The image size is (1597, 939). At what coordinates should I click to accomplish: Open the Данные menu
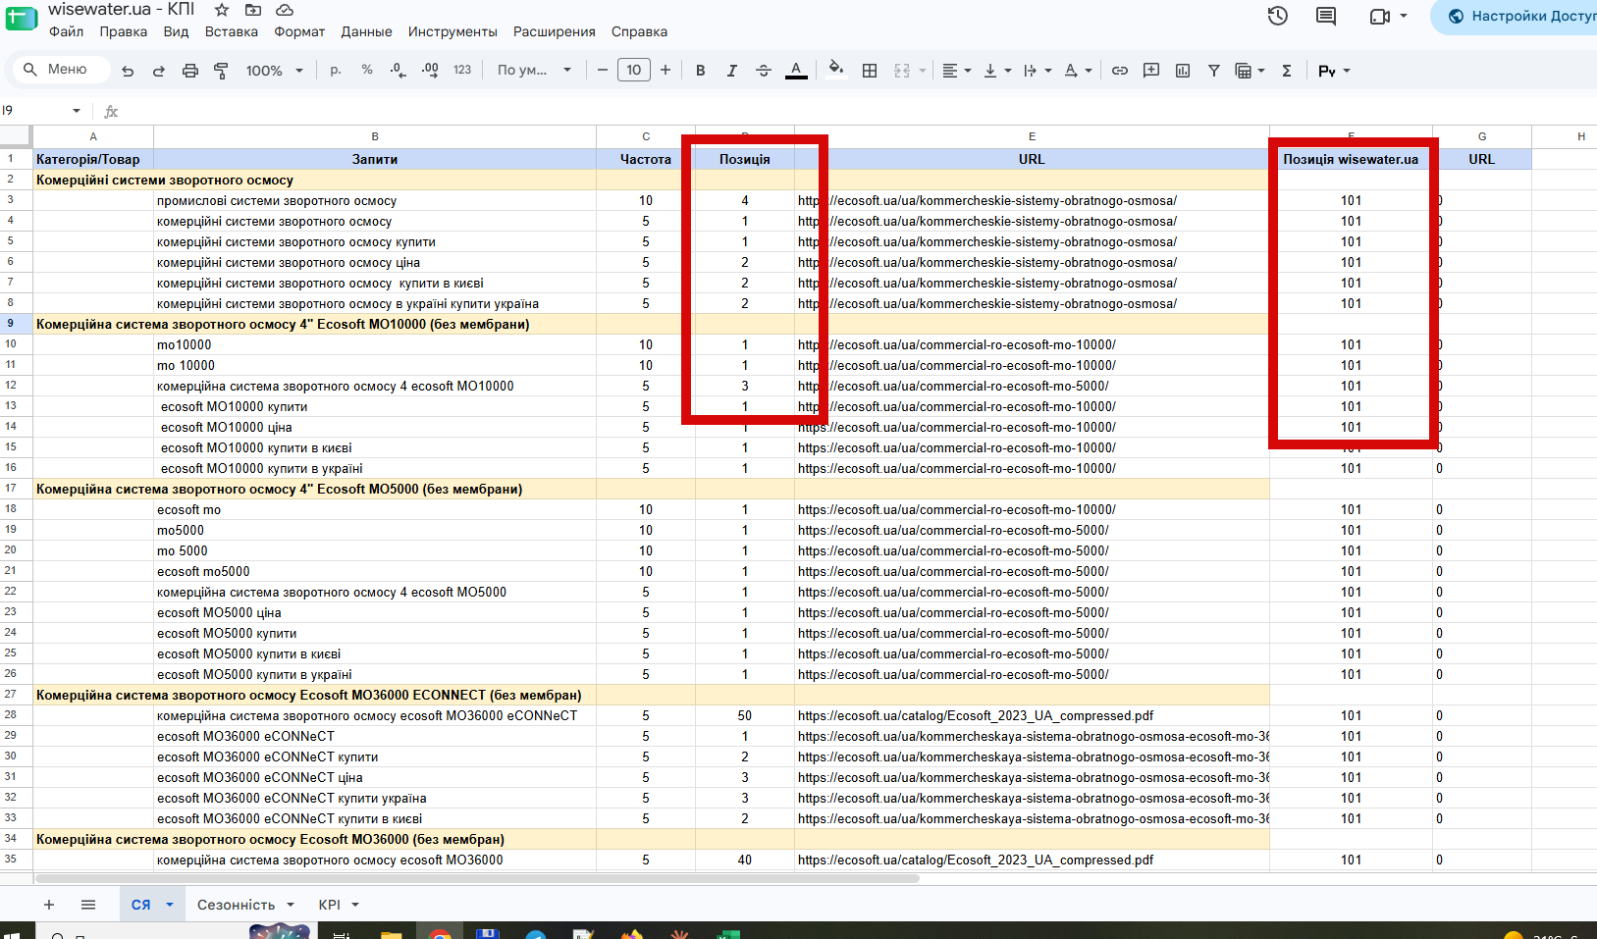(366, 31)
